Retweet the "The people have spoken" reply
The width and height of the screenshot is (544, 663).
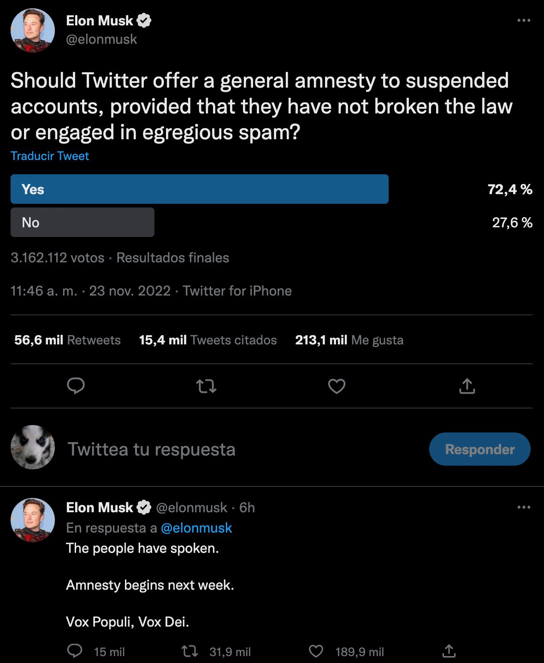[189, 651]
